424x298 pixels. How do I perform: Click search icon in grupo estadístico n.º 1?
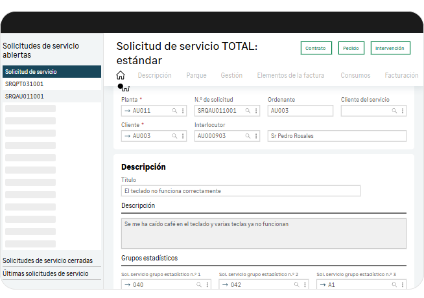(x=199, y=285)
